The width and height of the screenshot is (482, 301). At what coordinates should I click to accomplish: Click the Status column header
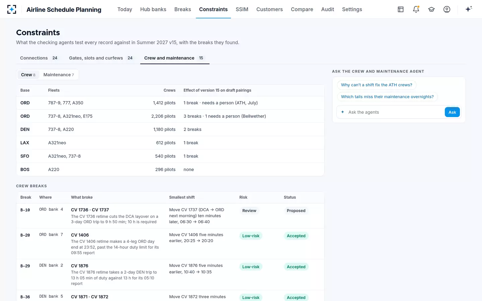[x=290, y=197]
